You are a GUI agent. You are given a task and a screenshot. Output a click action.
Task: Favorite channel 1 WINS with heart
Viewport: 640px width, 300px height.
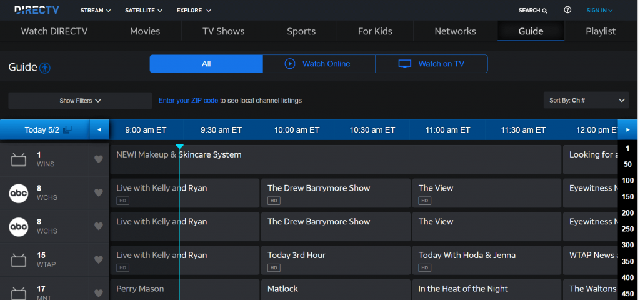[99, 159]
